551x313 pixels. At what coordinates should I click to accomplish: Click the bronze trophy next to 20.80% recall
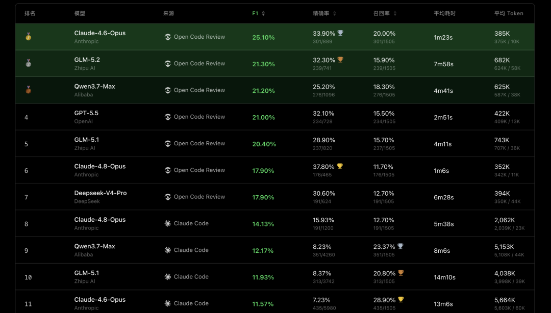(400, 273)
